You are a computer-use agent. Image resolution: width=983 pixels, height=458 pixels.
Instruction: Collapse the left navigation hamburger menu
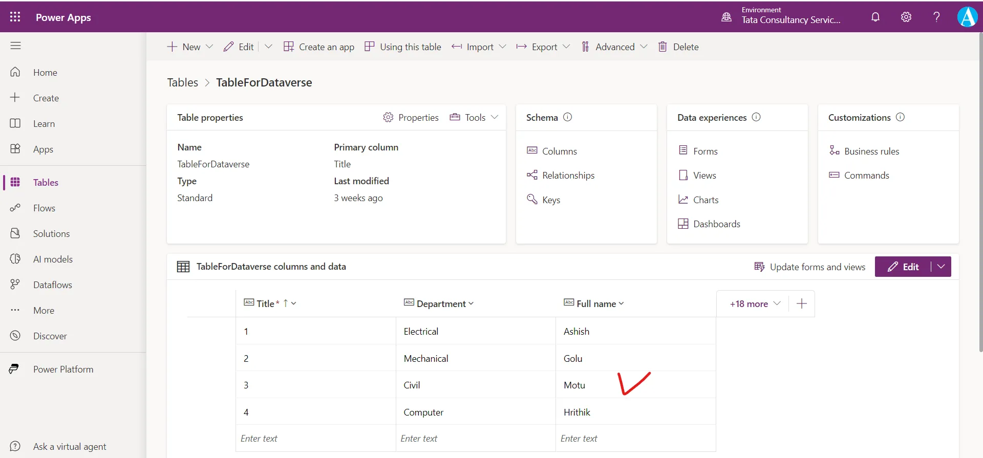(x=15, y=46)
